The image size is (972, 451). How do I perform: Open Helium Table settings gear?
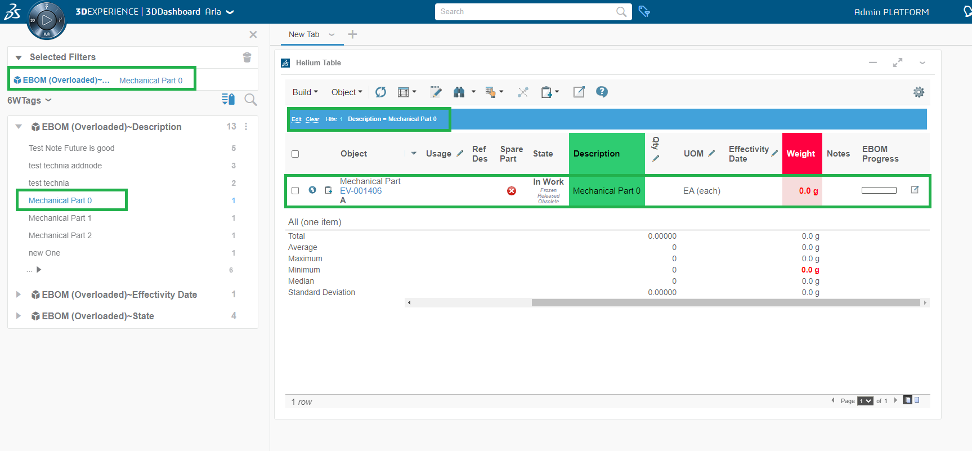pos(919,92)
